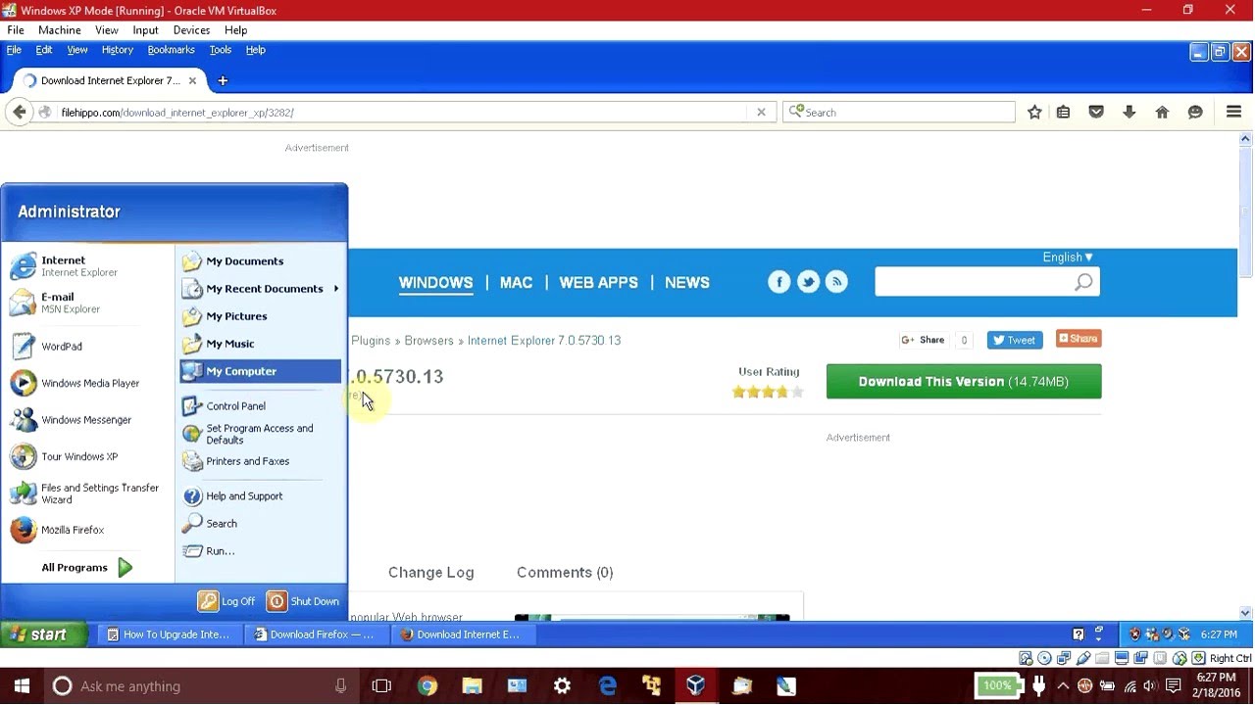Image resolution: width=1255 pixels, height=705 pixels.
Task: Click Download This Version button
Action: (964, 382)
